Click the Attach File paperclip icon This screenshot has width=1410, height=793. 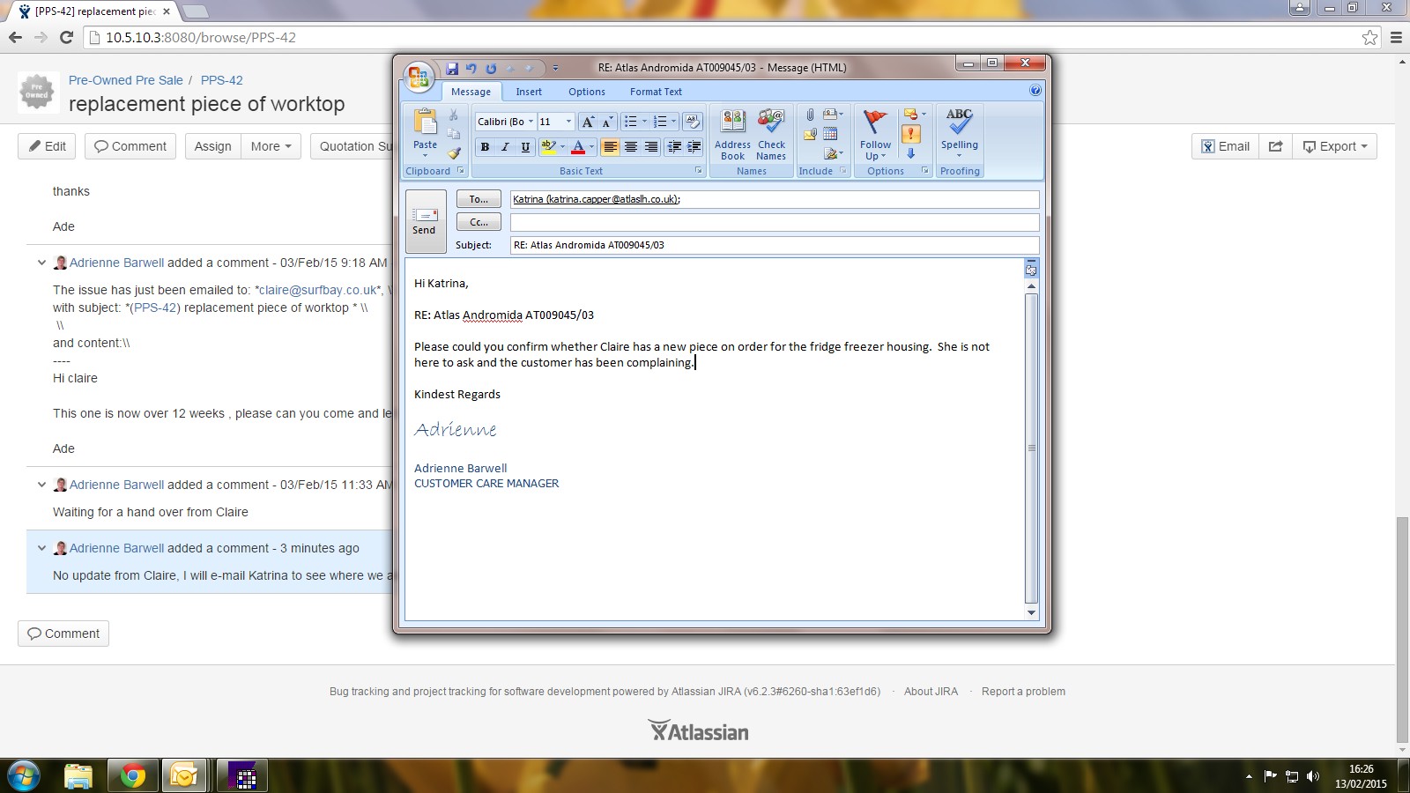pos(810,115)
